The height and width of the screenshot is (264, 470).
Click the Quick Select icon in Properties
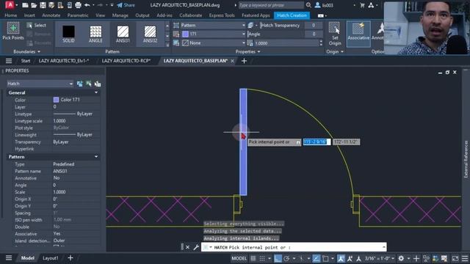(98, 84)
